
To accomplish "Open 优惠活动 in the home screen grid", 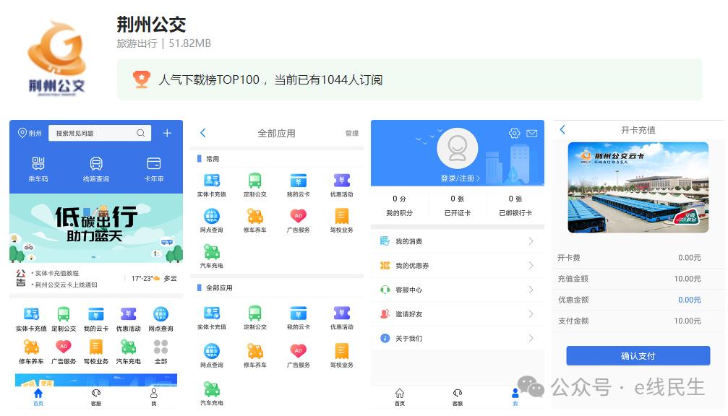I will 128,319.
